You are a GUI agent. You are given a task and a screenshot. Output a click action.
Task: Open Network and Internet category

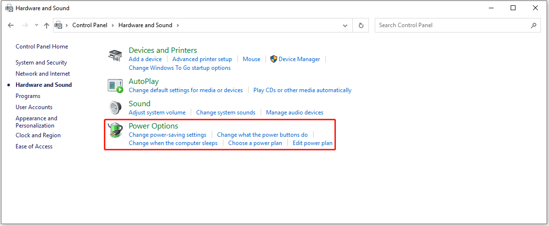pos(43,74)
